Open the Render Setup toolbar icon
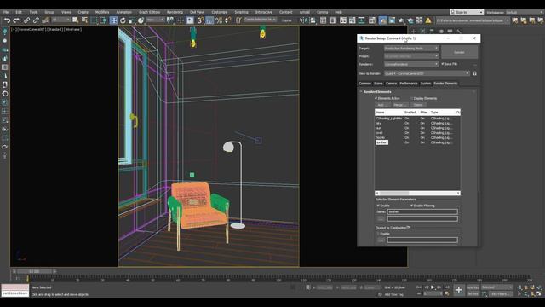The width and height of the screenshot is (545, 307). [x=382, y=20]
